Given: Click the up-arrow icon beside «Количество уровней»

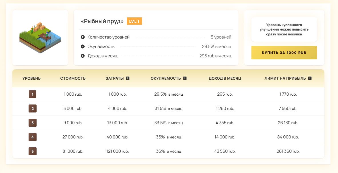Looking at the screenshot, I should [x=83, y=37].
